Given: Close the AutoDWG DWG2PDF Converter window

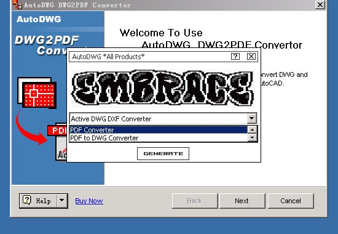Looking at the screenshot, I should tap(320, 4).
